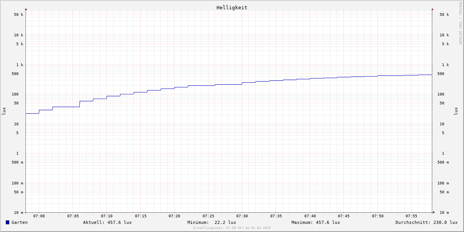
Task: Select the 'Garten' legend label
Action: (20, 222)
